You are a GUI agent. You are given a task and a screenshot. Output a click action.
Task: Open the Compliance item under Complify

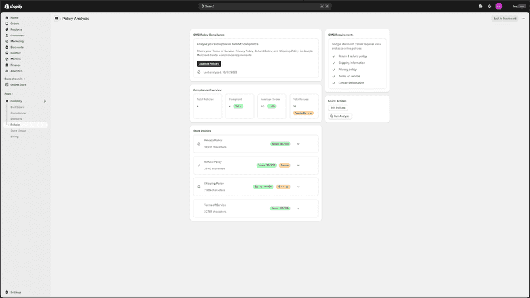tap(18, 113)
